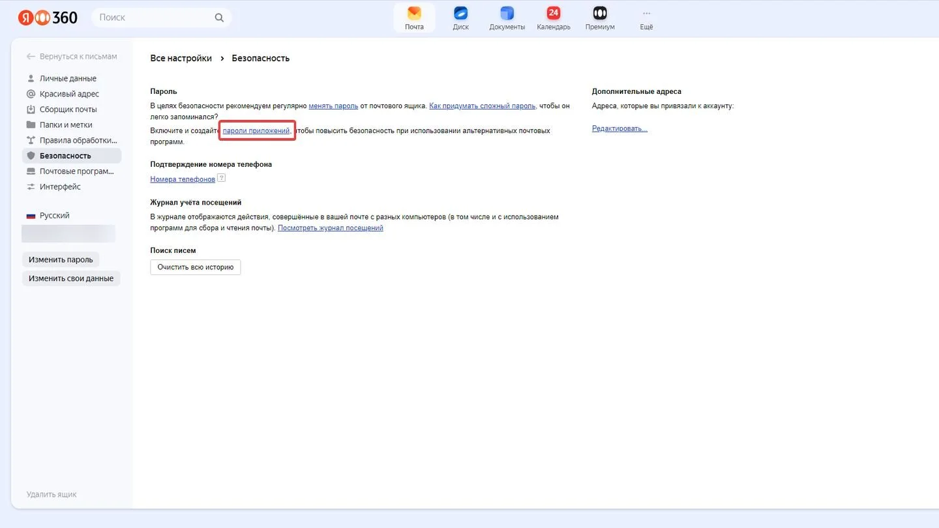Click the folder icon for Папки и метки
The image size is (939, 528).
coord(31,125)
